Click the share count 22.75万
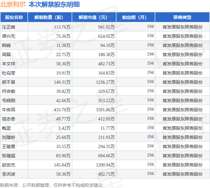Viewport: 210px width, 188px height. click(63, 55)
